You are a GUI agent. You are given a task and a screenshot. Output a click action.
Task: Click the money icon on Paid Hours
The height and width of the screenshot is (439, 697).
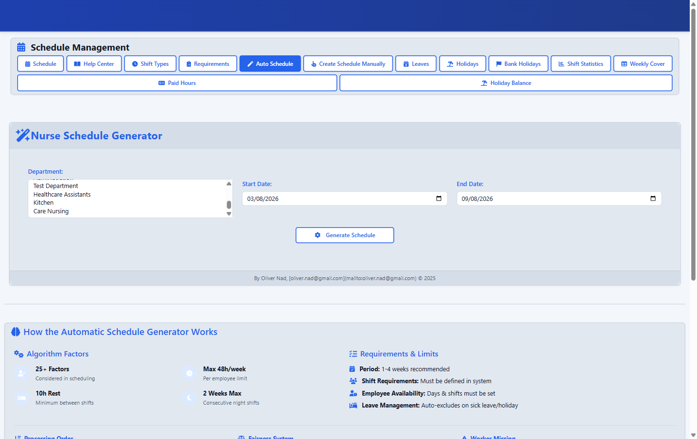(162, 83)
